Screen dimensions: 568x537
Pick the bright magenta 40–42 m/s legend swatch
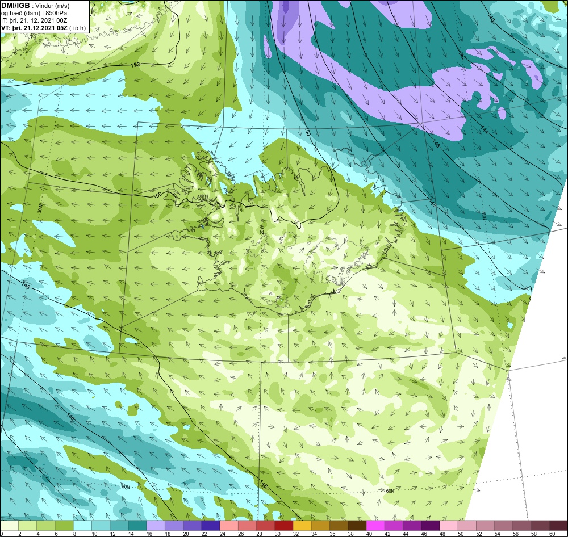click(375, 526)
